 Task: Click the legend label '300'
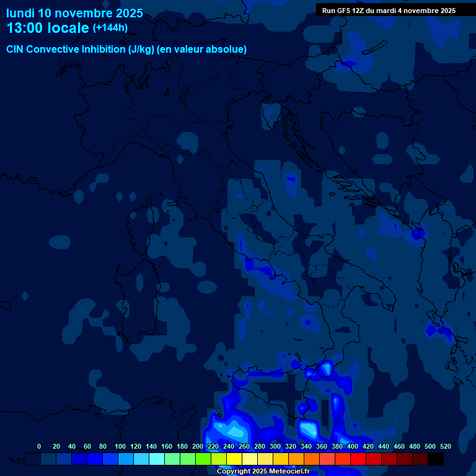click(275, 446)
